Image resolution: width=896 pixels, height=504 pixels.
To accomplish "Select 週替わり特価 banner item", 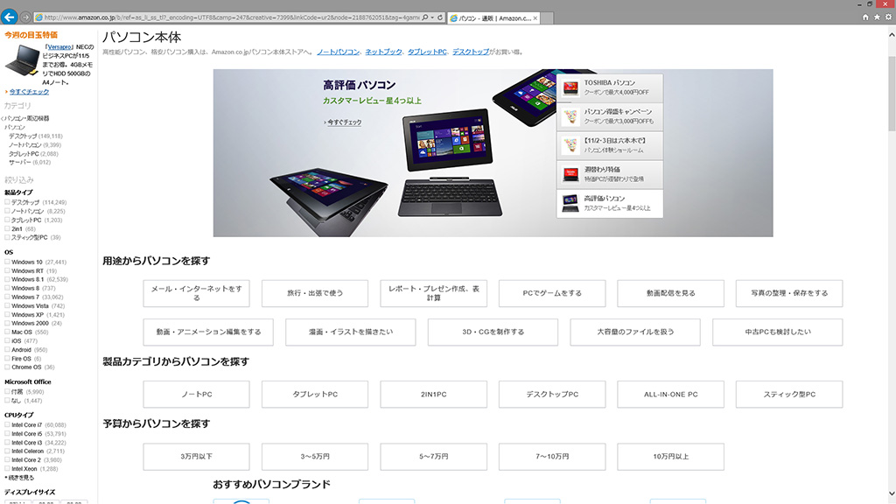I will point(610,174).
